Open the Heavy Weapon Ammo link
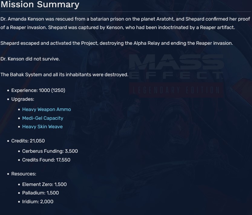This screenshot has width=252, height=215. 46,109
